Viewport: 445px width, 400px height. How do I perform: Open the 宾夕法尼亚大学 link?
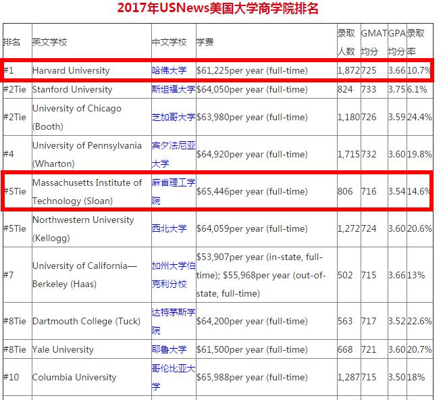(174, 155)
